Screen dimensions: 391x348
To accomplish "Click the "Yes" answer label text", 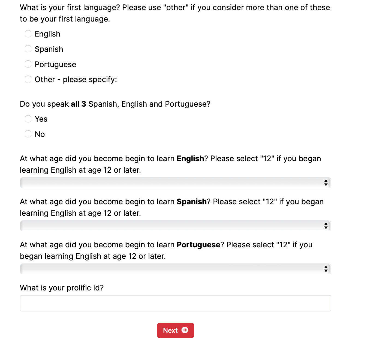I will click(x=41, y=119).
